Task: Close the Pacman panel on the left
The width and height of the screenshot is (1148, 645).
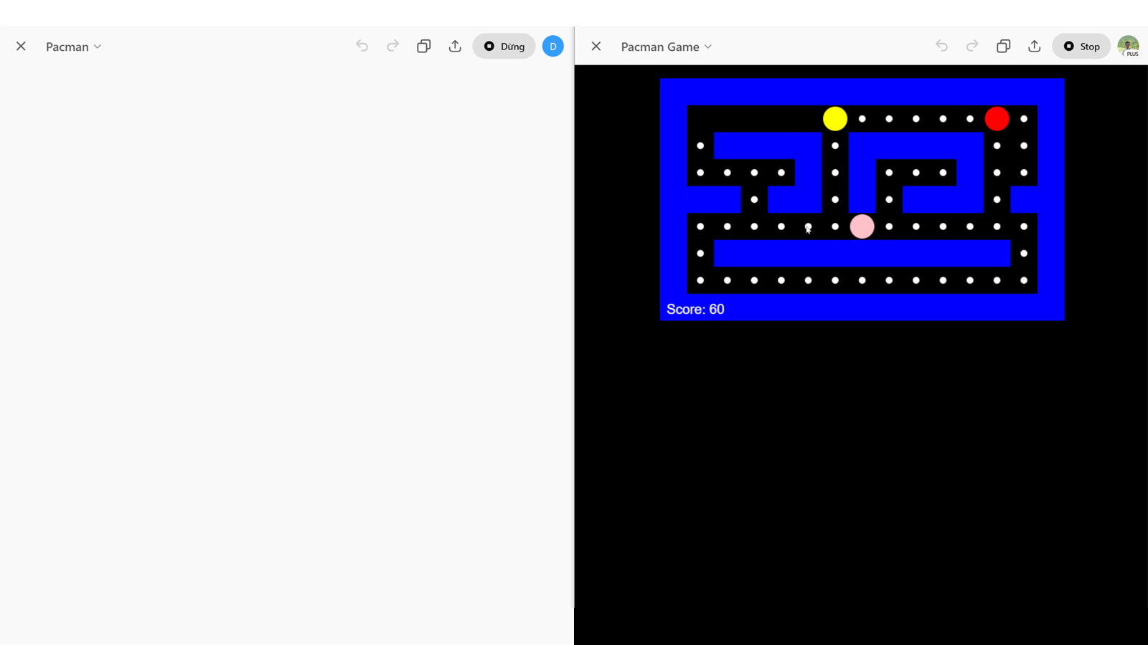Action: tap(21, 47)
